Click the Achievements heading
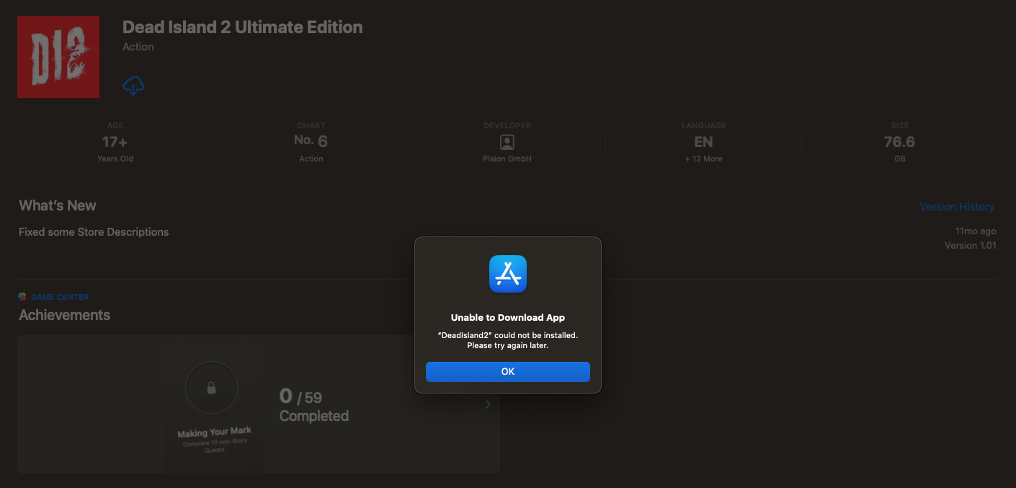 tap(65, 315)
